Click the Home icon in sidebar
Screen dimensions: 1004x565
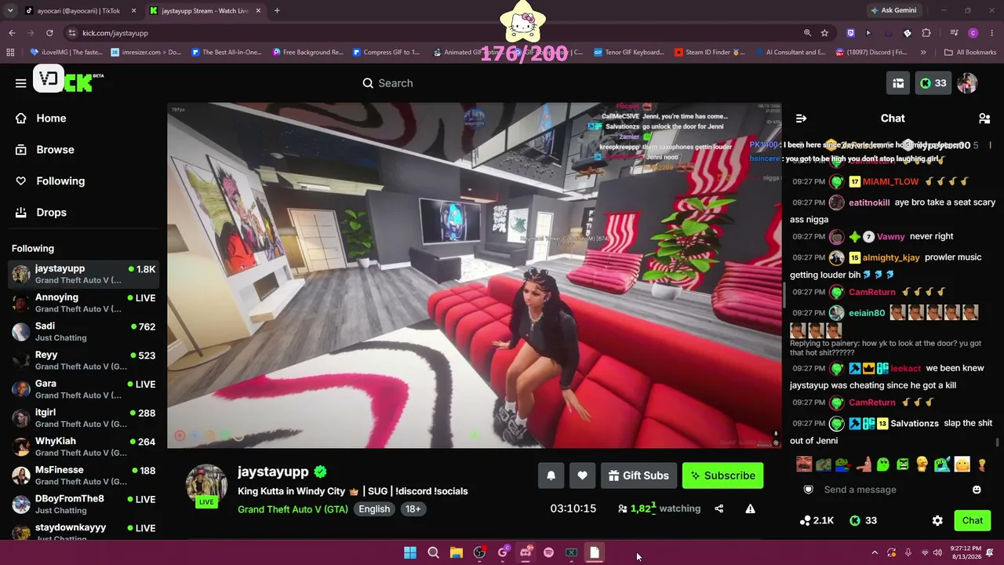(21, 118)
